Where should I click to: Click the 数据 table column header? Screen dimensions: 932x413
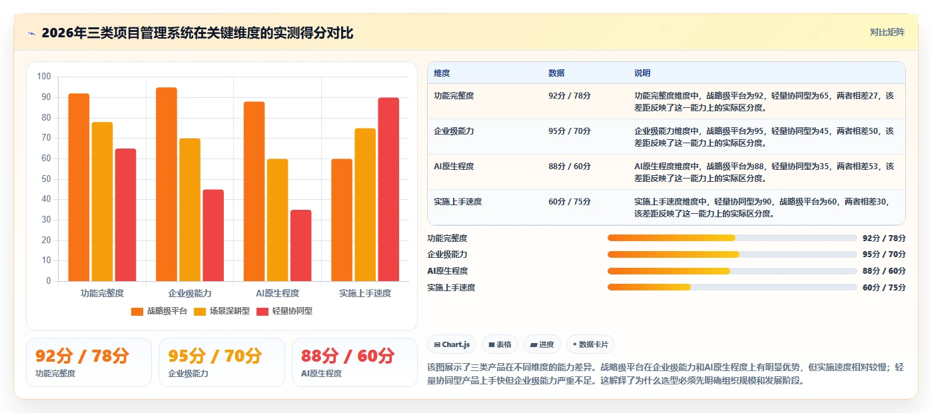[556, 73]
